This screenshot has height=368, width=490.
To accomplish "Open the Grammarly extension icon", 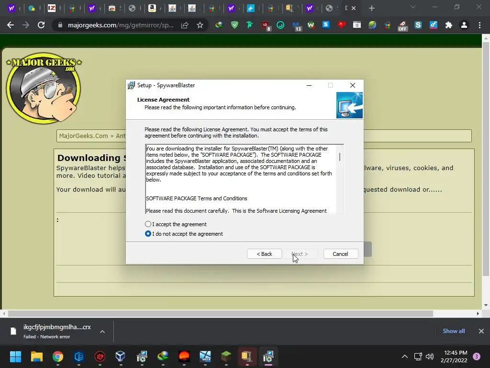I will 280,25.
